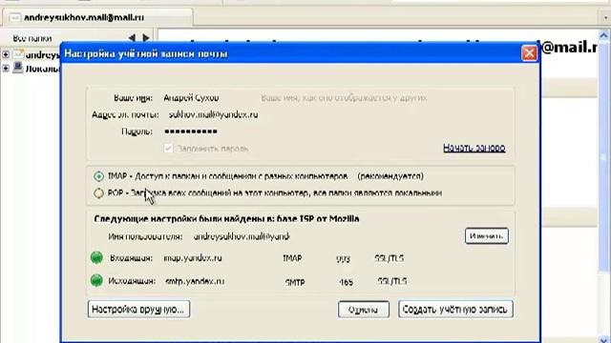Click the 'Изменить' button
The image size is (611, 343).
pos(487,236)
